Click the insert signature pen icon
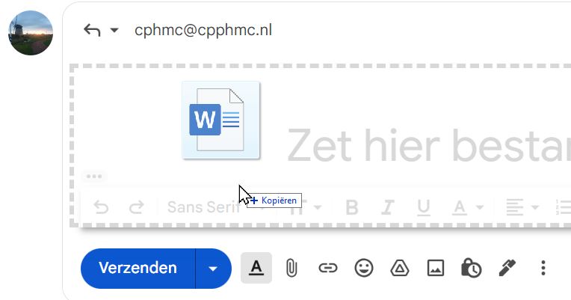The height and width of the screenshot is (300, 571). pyautogui.click(x=507, y=267)
